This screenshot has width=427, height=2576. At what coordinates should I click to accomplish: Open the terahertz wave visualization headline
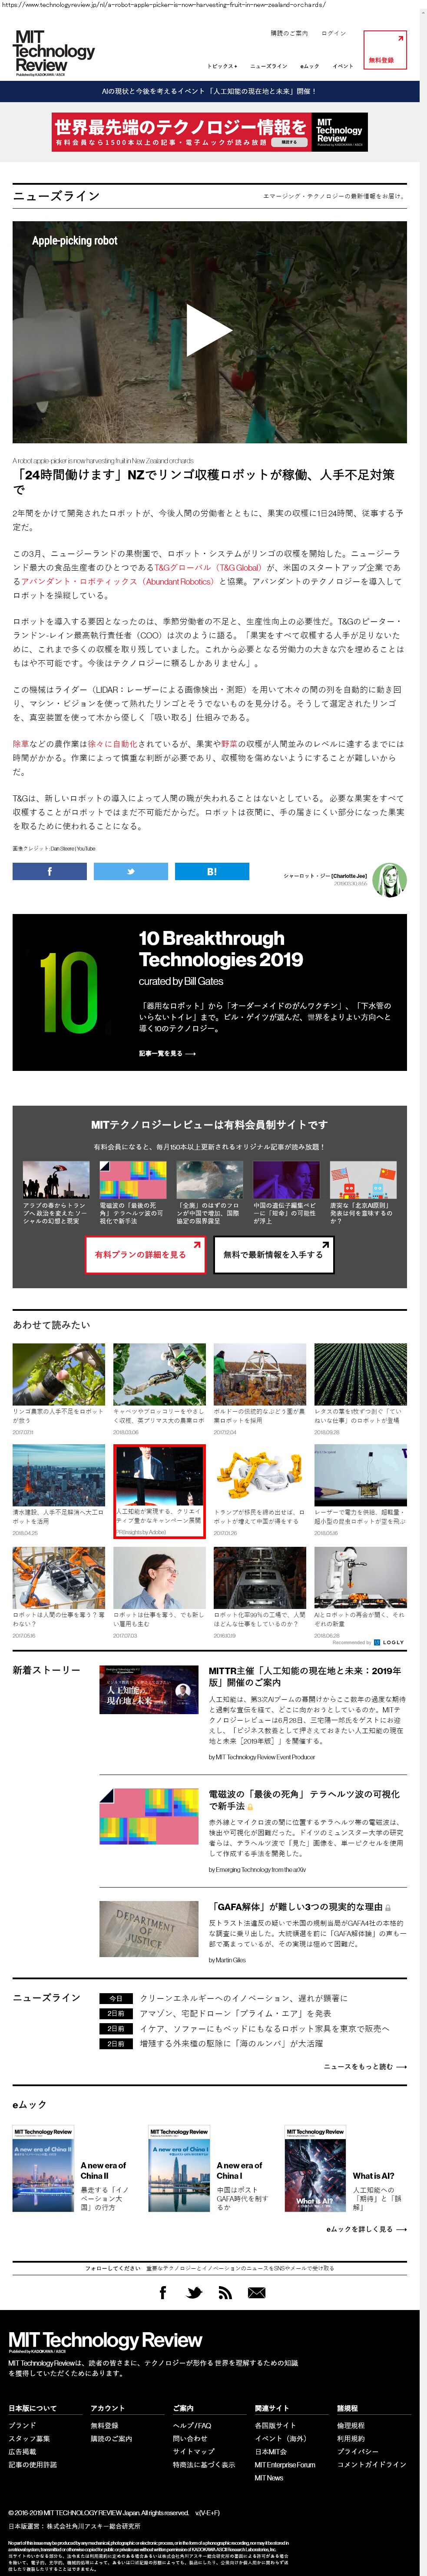pyautogui.click(x=304, y=1800)
